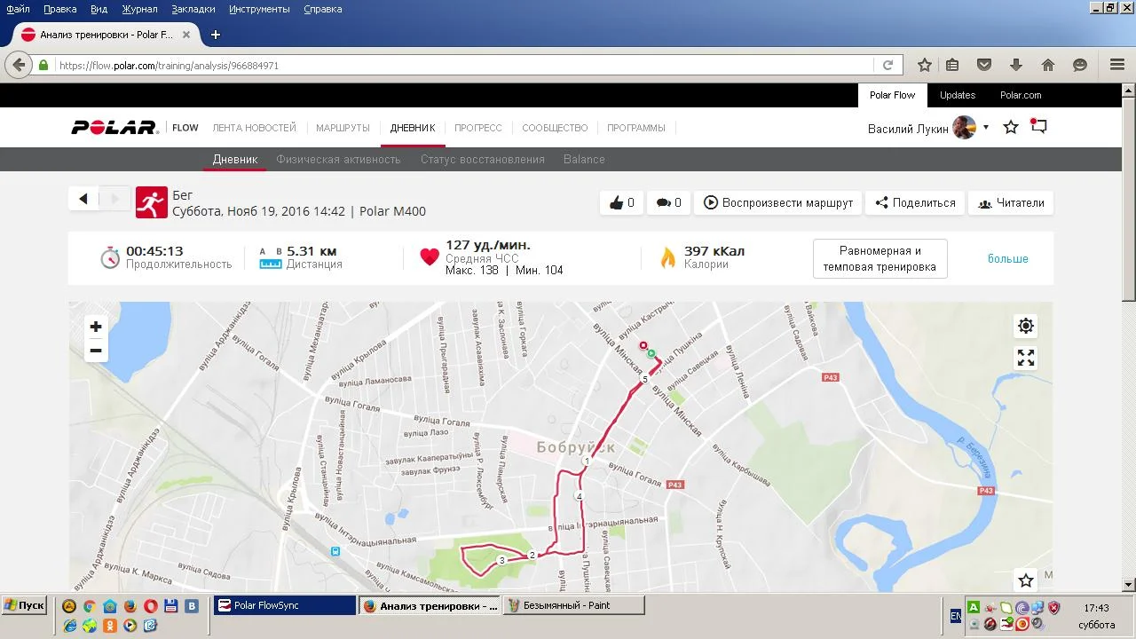Open СООБЩЕСТВО navigation item
This screenshot has width=1136, height=639.
(555, 128)
